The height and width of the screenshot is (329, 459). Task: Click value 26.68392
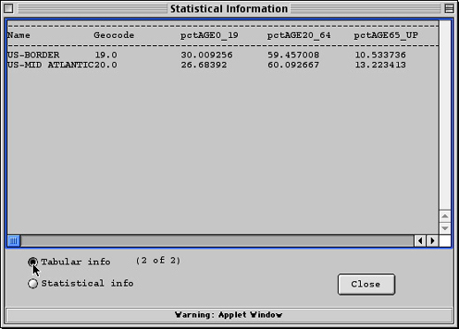click(x=204, y=65)
